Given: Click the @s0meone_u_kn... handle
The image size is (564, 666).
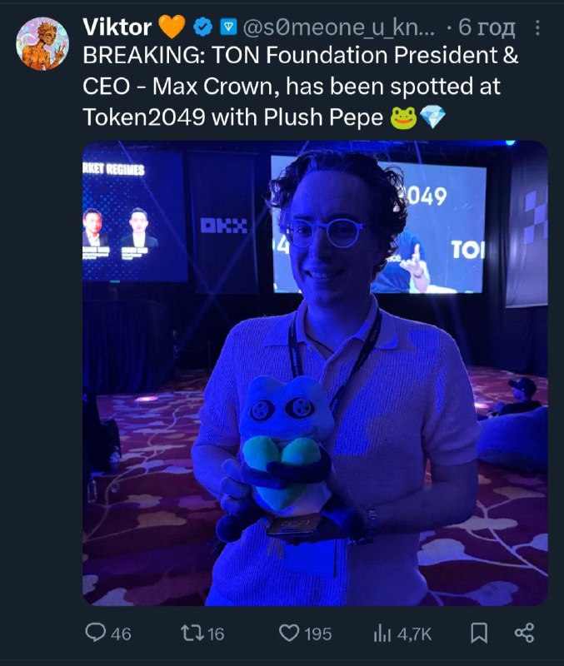Looking at the screenshot, I should 339,27.
